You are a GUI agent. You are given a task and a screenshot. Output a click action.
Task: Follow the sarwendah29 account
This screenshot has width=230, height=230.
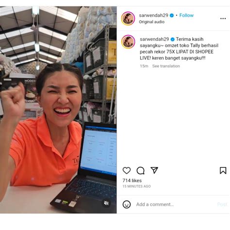coord(186,16)
